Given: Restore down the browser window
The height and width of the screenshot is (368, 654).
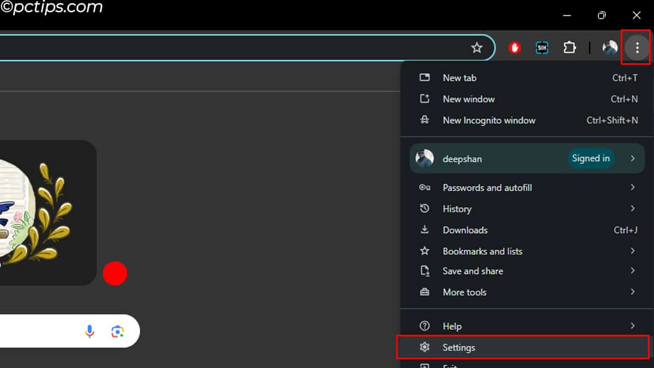Looking at the screenshot, I should coord(602,15).
